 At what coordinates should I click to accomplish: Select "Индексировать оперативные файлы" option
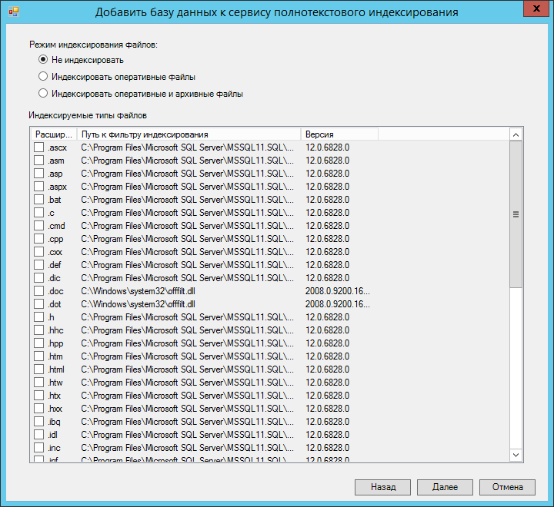43,77
